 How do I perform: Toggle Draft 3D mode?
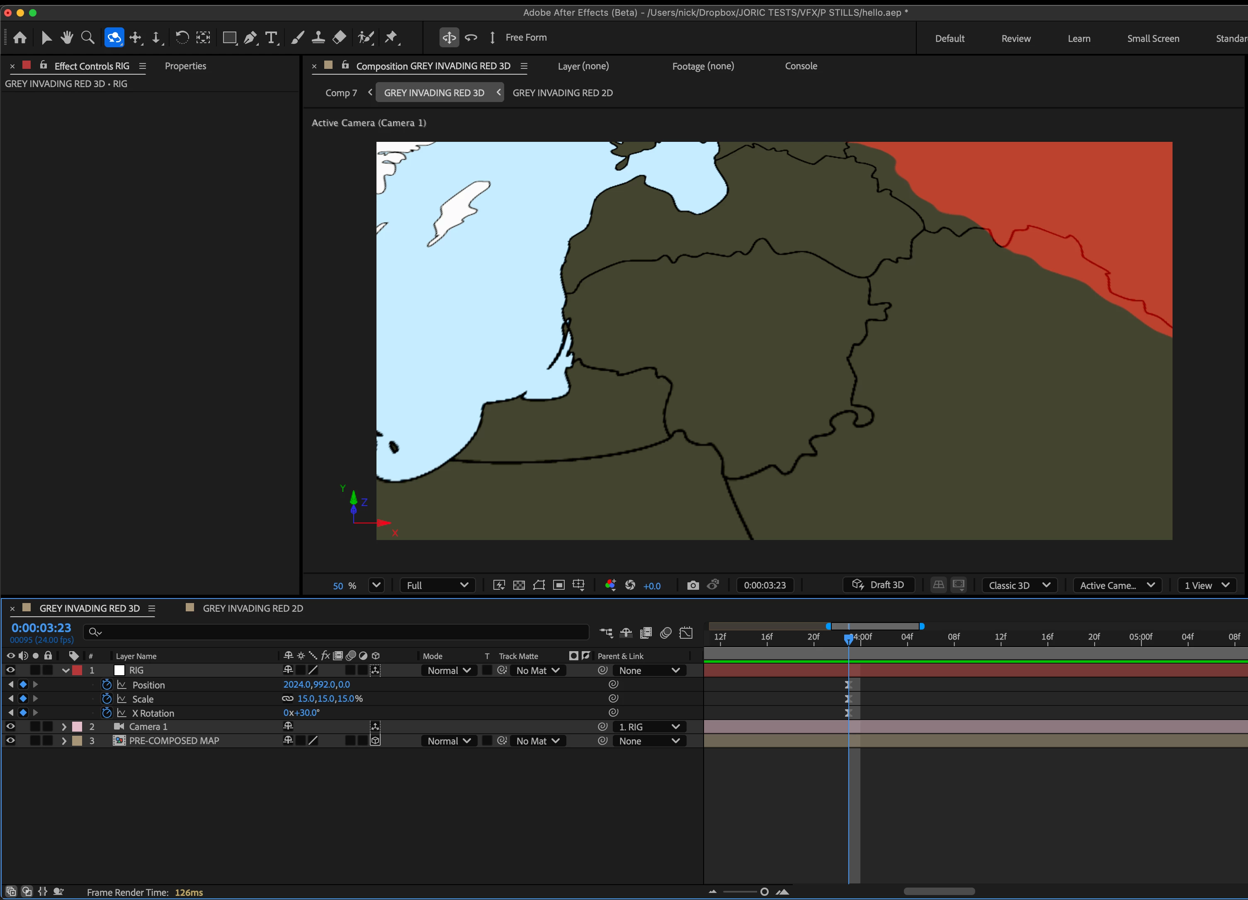pyautogui.click(x=878, y=585)
